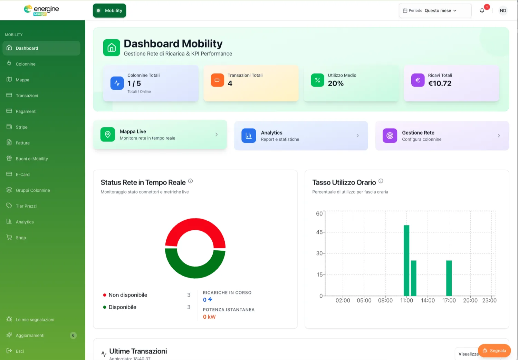Click the Mappa Live card chevron

coord(217,134)
